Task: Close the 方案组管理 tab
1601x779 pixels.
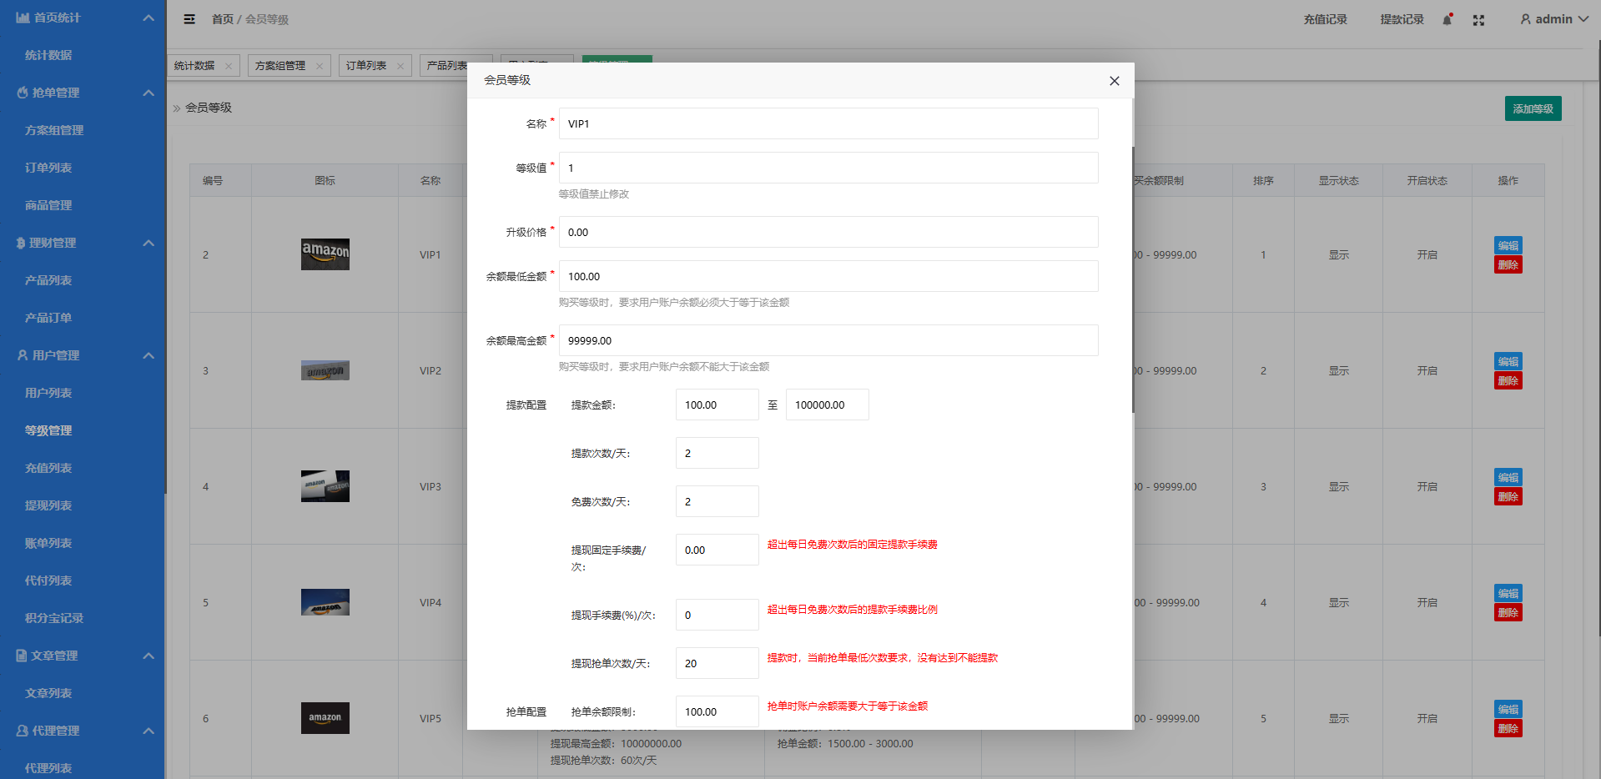Action: [x=320, y=66]
